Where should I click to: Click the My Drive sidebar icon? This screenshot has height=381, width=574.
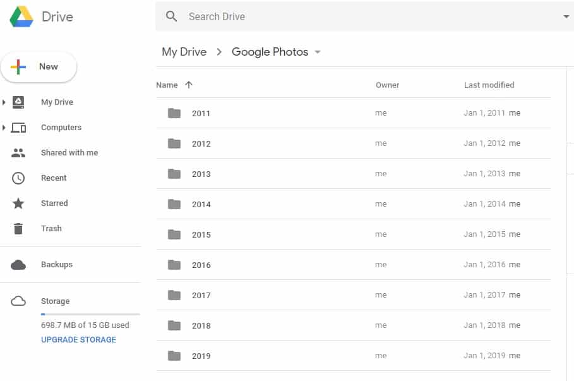(x=18, y=102)
